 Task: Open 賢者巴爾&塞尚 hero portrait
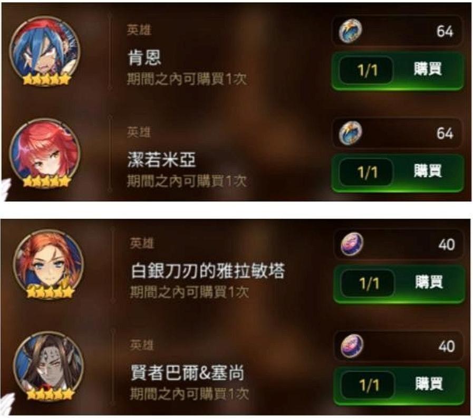[49, 366]
